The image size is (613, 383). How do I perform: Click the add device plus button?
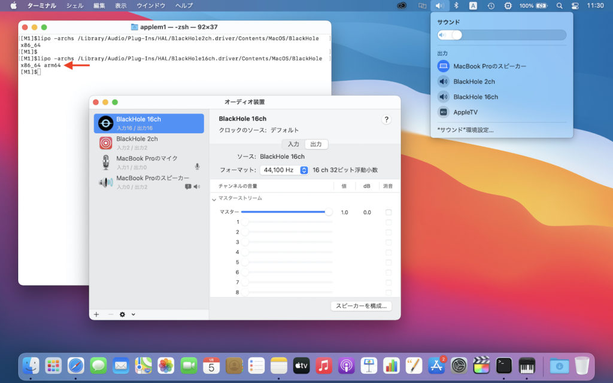(x=96, y=314)
